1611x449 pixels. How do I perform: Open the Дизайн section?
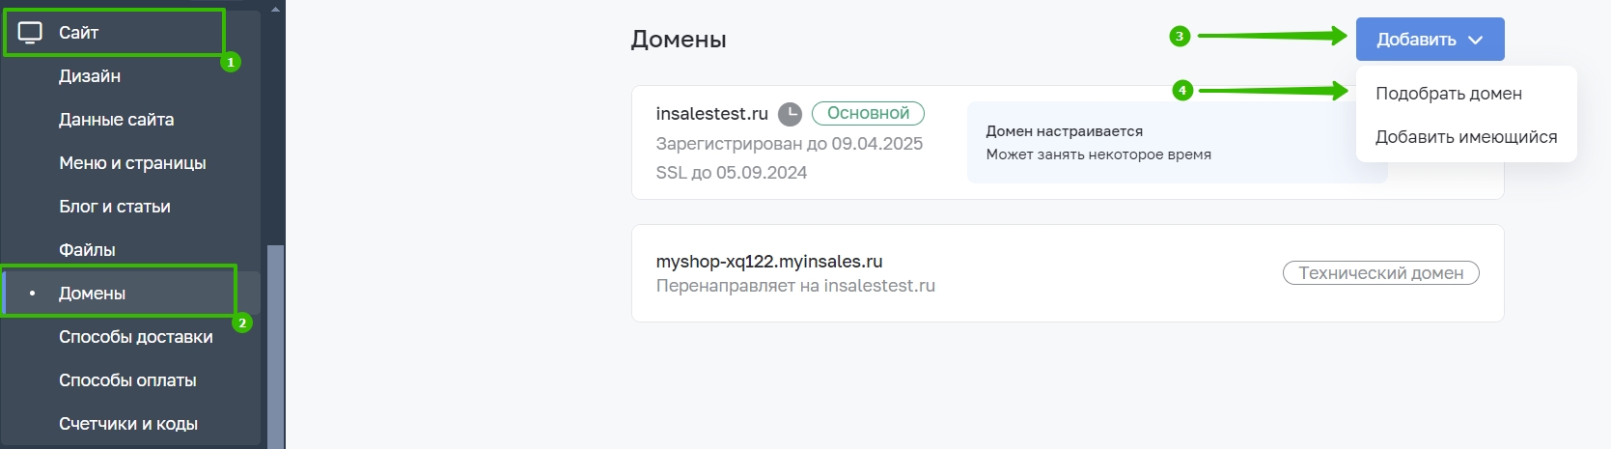90,76
